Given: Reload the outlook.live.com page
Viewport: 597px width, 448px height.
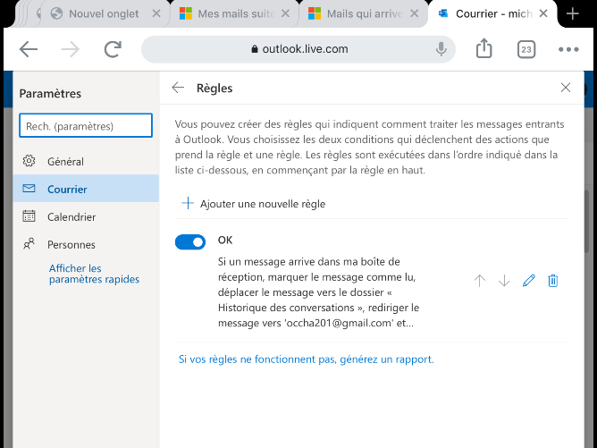Looking at the screenshot, I should pyautogui.click(x=113, y=49).
